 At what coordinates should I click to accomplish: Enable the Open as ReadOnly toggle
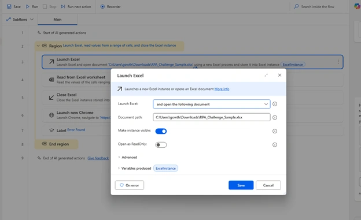click(x=161, y=145)
